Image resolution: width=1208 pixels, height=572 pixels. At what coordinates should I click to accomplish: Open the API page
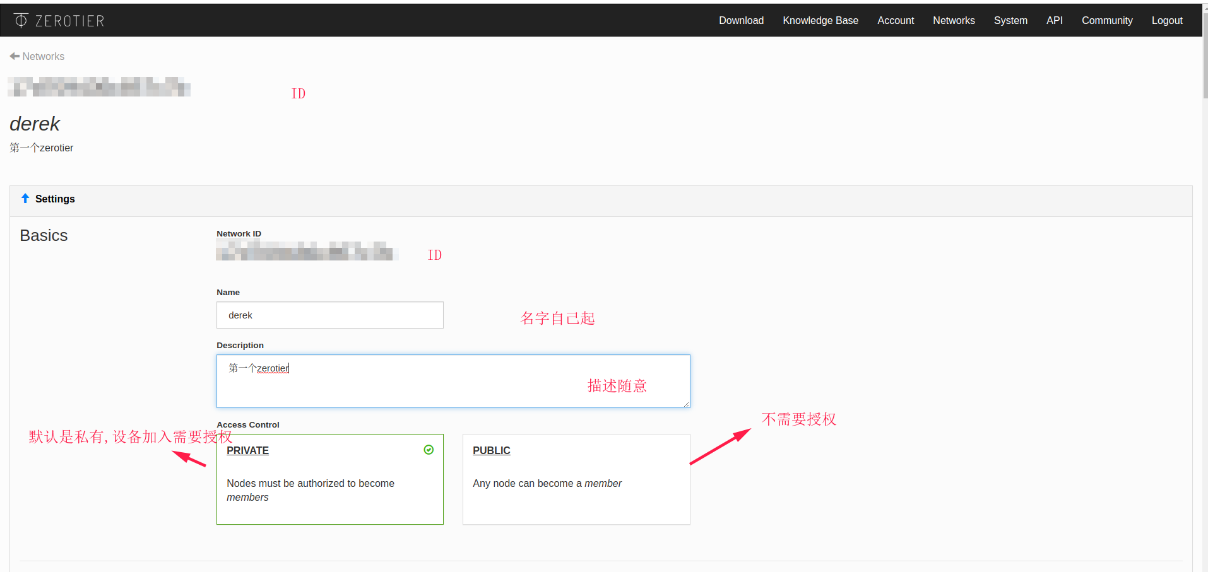(1054, 20)
